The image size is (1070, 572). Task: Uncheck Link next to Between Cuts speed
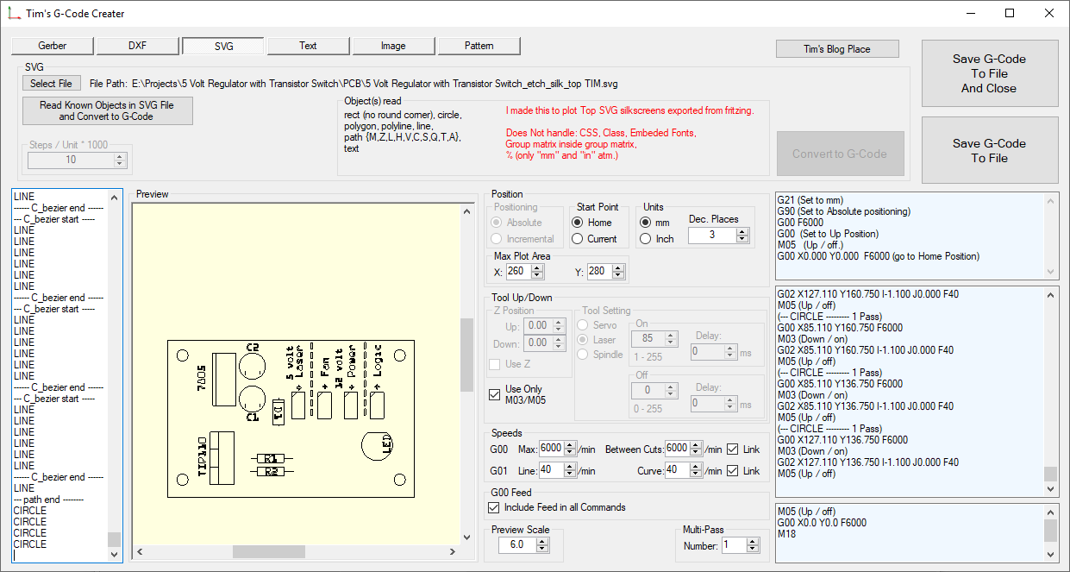click(731, 449)
